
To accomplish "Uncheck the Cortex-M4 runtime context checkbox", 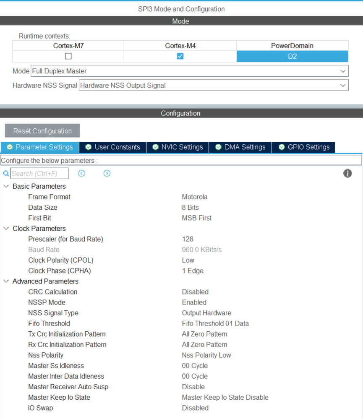I will [180, 56].
